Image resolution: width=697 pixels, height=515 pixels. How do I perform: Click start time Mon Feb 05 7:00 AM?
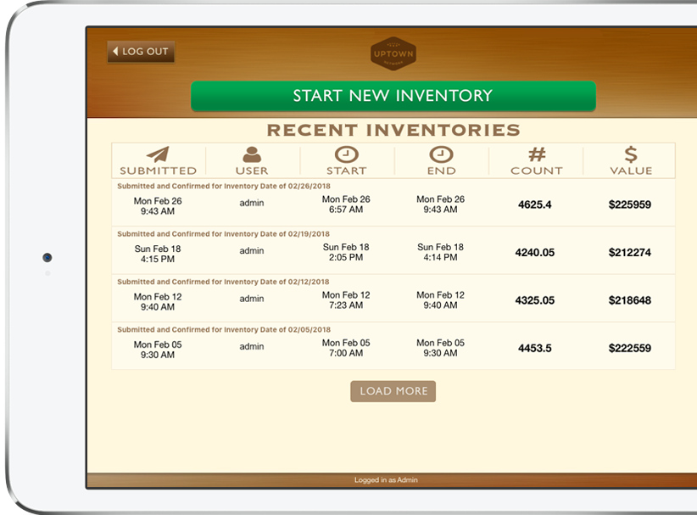[346, 348]
